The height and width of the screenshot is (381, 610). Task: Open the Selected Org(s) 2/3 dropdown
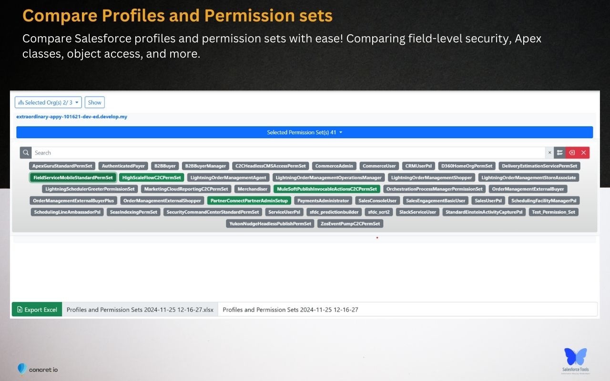(48, 102)
